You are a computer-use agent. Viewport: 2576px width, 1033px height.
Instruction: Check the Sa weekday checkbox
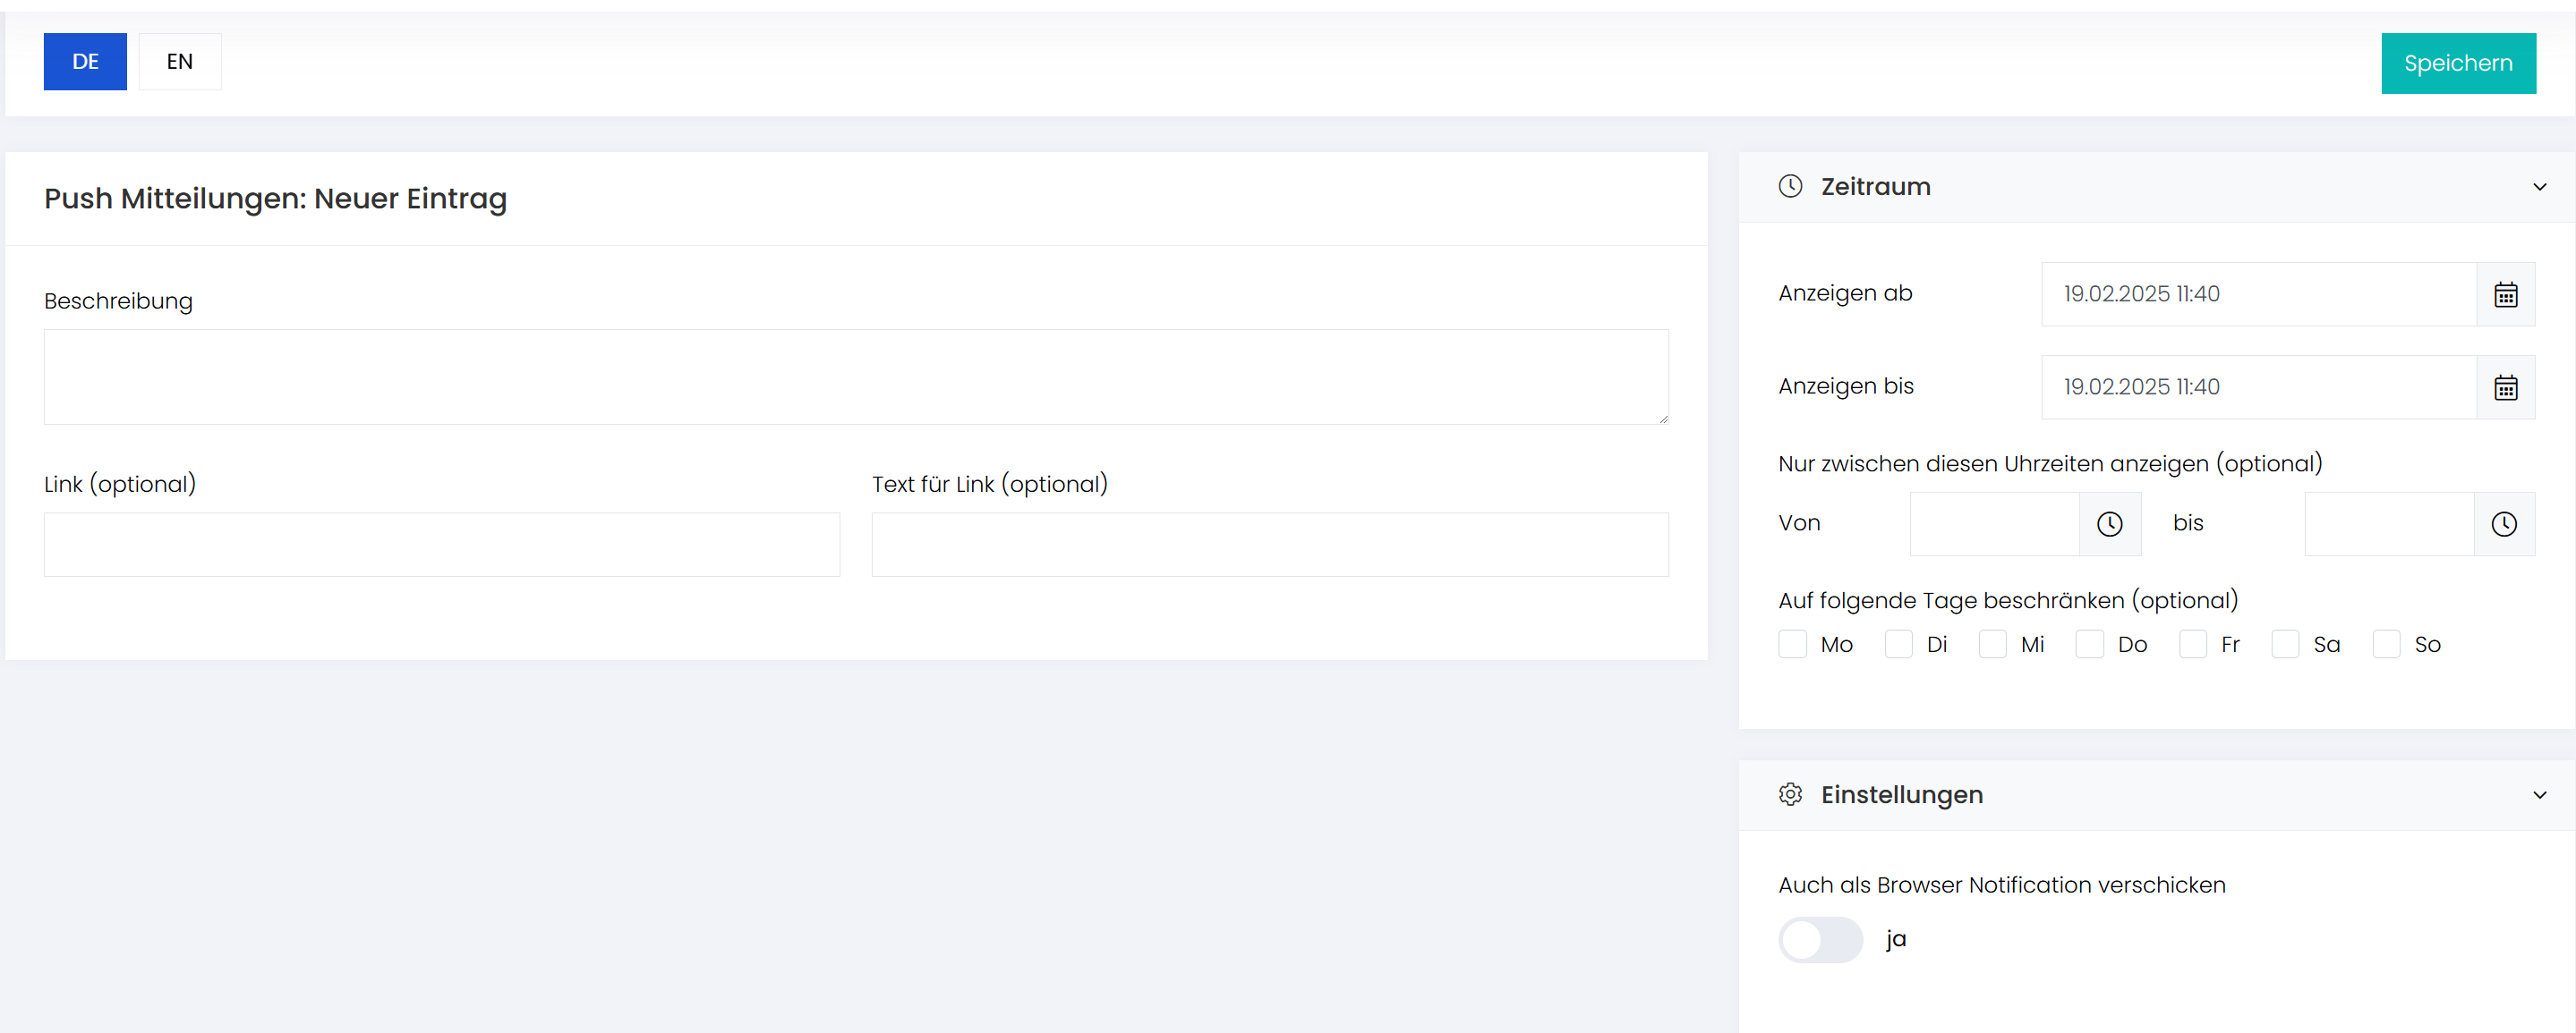(2285, 644)
